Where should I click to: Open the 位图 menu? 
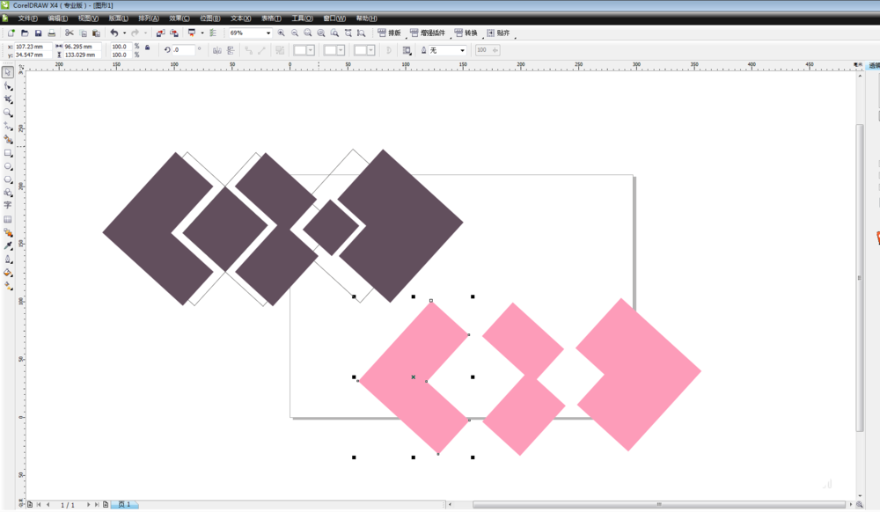pos(209,18)
